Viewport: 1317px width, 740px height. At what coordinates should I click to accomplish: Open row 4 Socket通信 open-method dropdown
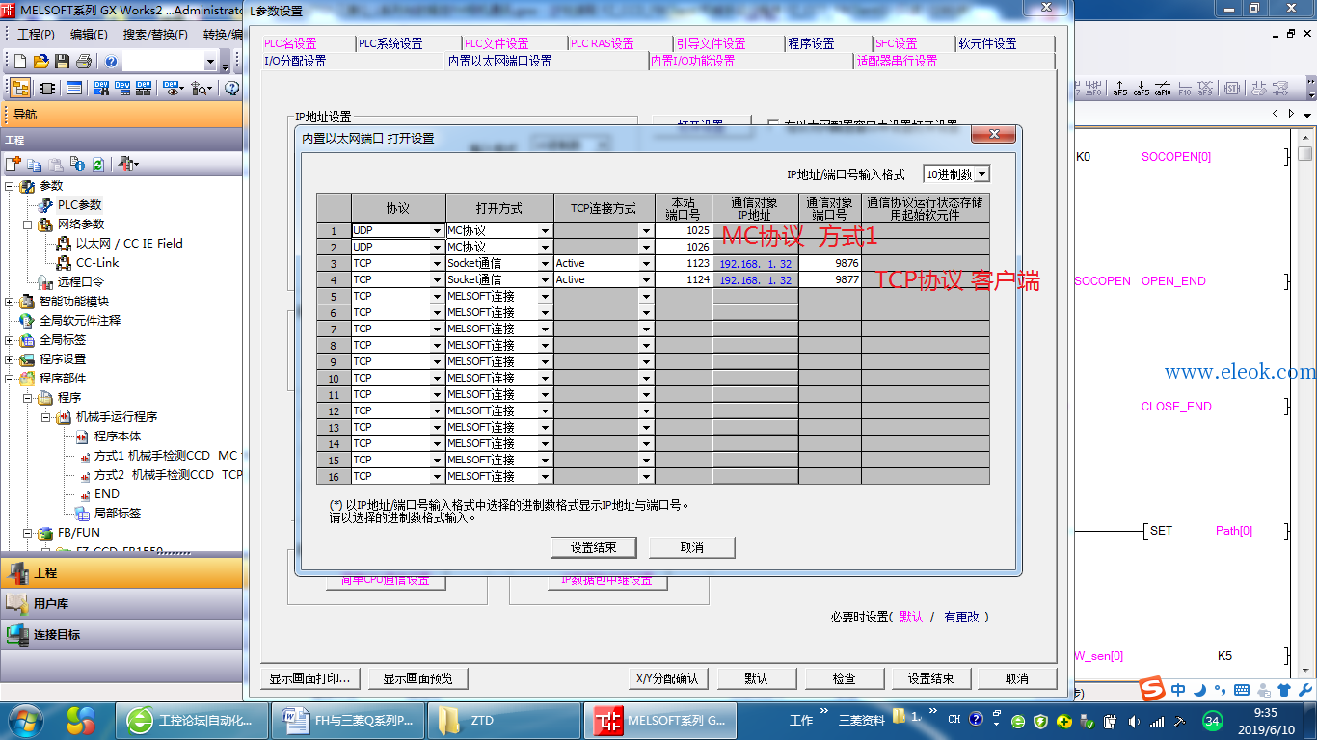545,280
